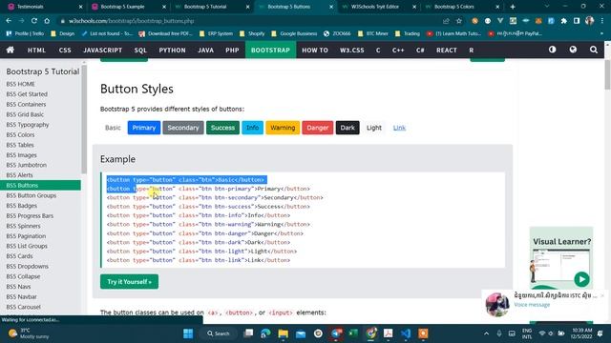Click the yellow Warning button

click(x=283, y=128)
